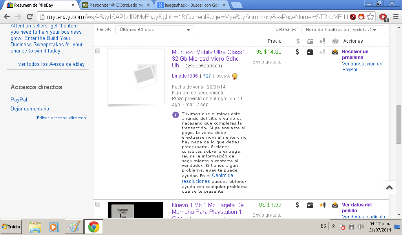Show hidden tray icons arrow
The height and width of the screenshot is (235, 402).
click(x=333, y=226)
